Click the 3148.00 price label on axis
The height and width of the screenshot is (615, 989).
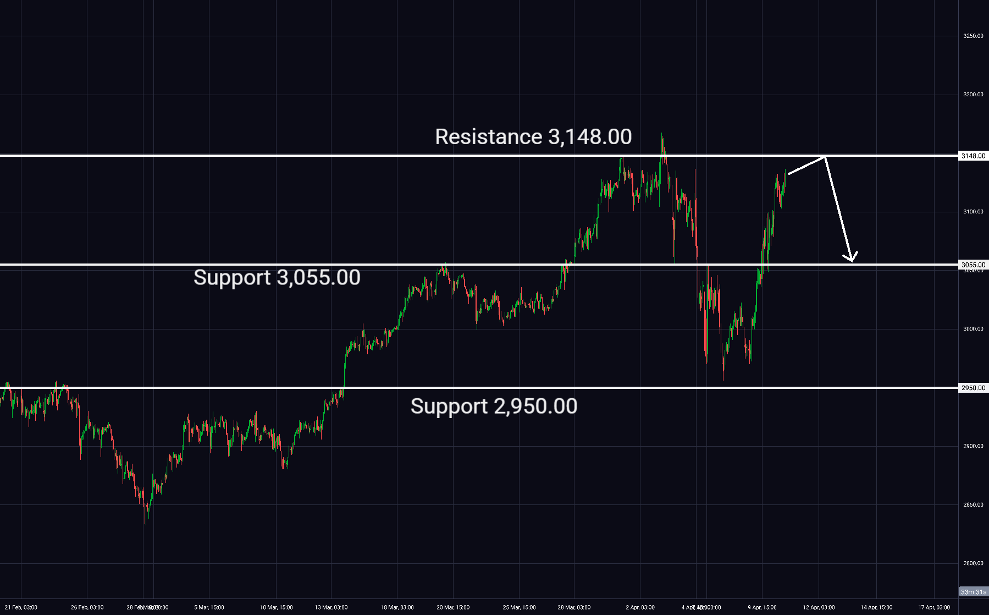coord(973,156)
